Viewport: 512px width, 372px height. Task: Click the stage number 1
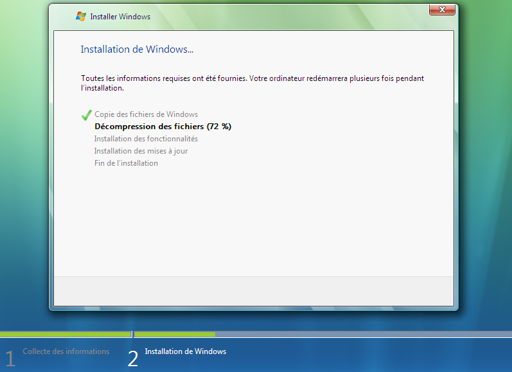[10, 359]
